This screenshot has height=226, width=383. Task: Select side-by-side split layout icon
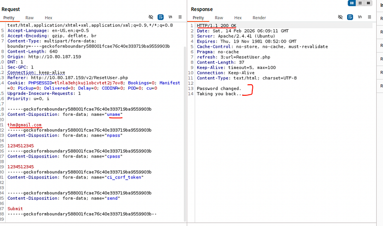click(352, 3)
